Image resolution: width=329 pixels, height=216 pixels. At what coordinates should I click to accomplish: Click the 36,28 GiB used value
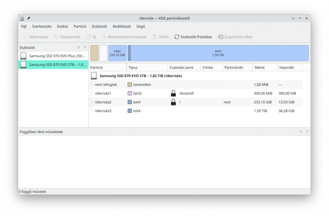click(286, 111)
